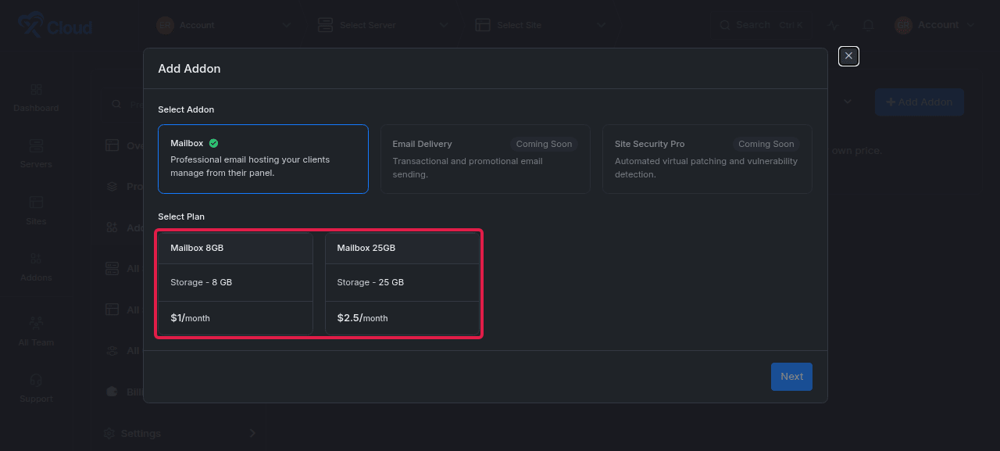Go to Addons in the sidebar
The width and height of the screenshot is (1000, 451).
pyautogui.click(x=36, y=267)
